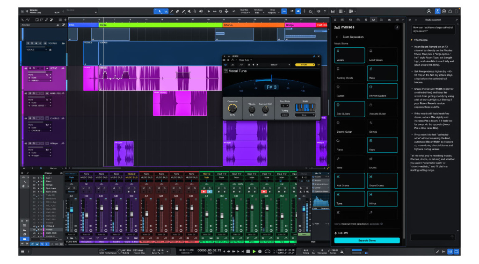Click the Bridge arranger section

(x=300, y=25)
